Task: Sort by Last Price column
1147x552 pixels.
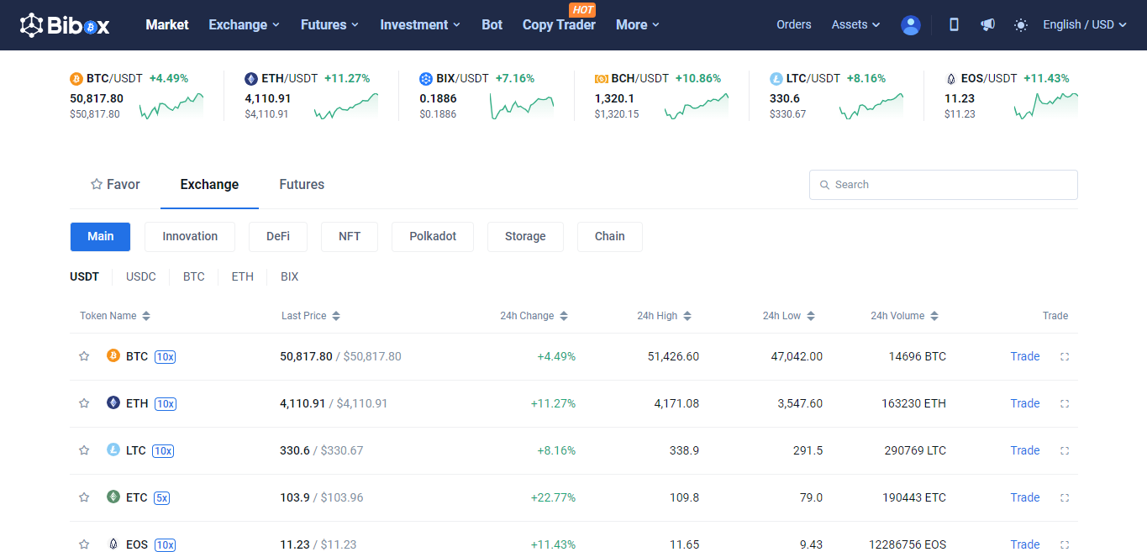Action: (x=311, y=316)
